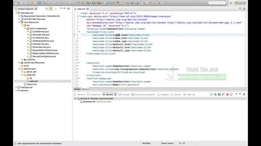
Task: Select RequestServletDemo.java file
Action: coord(45,50)
